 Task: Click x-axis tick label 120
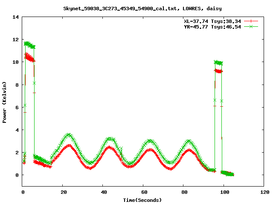pos(265,192)
